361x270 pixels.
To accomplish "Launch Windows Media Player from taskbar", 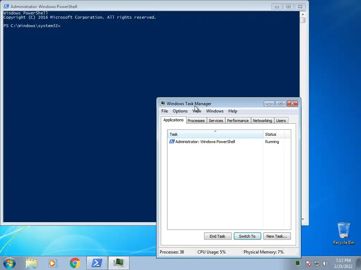I will (53, 263).
